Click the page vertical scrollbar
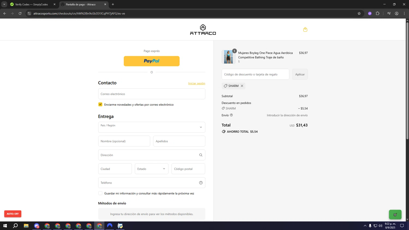This screenshot has width=409, height=230. click(407, 80)
